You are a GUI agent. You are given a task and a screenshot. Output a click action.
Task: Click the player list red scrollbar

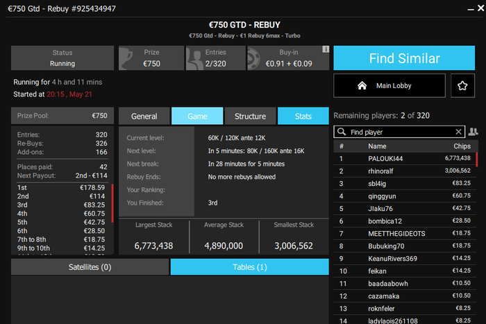tap(476, 160)
